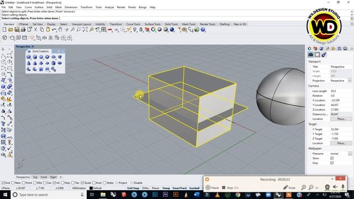
Task: Click the check mark tool in left sidebar
Action: pos(9,149)
